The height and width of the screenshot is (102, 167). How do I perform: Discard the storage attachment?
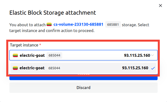[x=83, y=88]
